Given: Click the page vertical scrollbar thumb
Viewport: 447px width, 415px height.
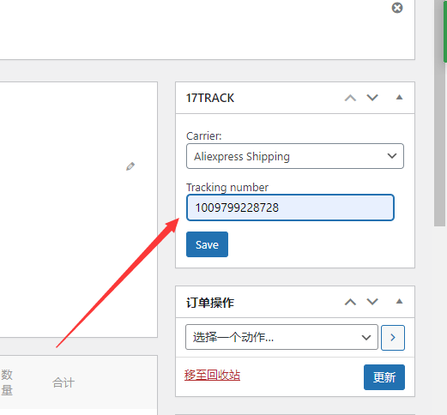Looking at the screenshot, I should click(439, 113).
